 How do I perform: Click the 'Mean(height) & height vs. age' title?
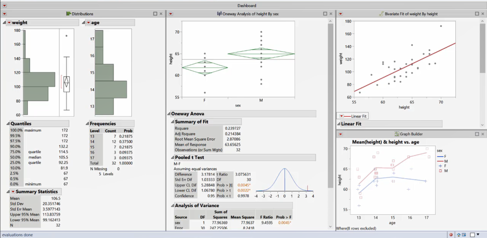point(385,142)
